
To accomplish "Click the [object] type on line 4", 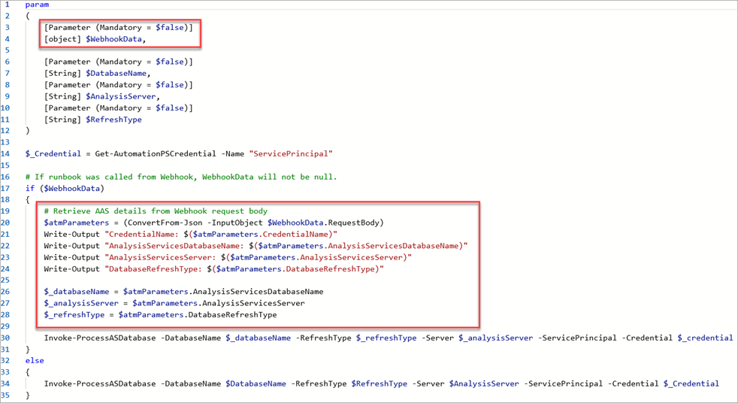I will (x=62, y=39).
